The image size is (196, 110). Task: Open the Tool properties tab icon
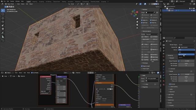[164, 42]
